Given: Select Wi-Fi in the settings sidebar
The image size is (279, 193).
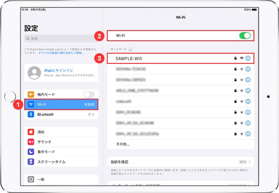Looking at the screenshot, I should (x=61, y=105).
